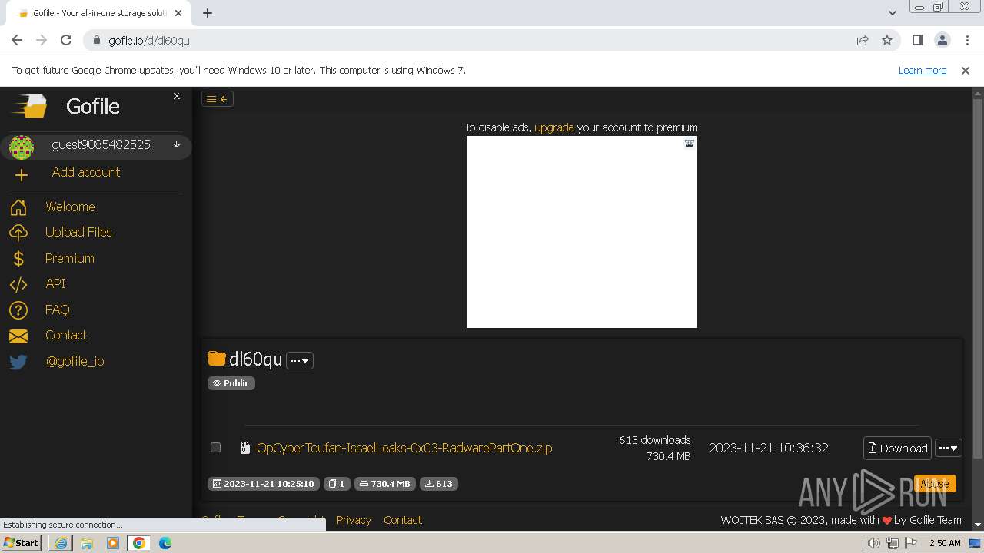
Task: Open File Explorer from taskbar
Action: (x=87, y=542)
